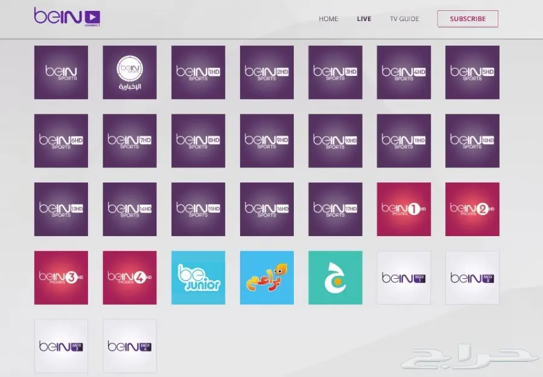The height and width of the screenshot is (377, 543).
Task: Switch to the HOME tab
Action: (x=328, y=19)
